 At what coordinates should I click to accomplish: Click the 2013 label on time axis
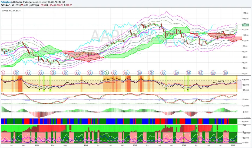(37, 145)
